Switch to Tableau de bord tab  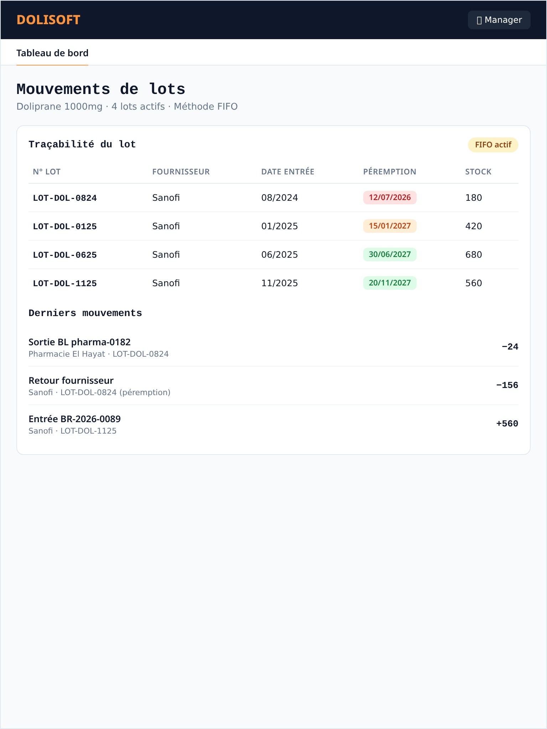coord(52,53)
